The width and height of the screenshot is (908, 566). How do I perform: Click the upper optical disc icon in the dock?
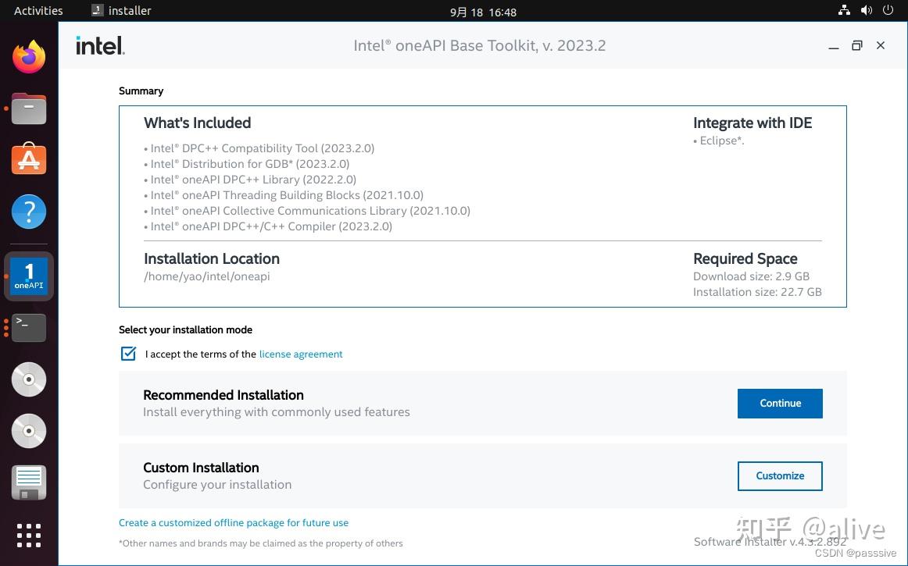28,379
